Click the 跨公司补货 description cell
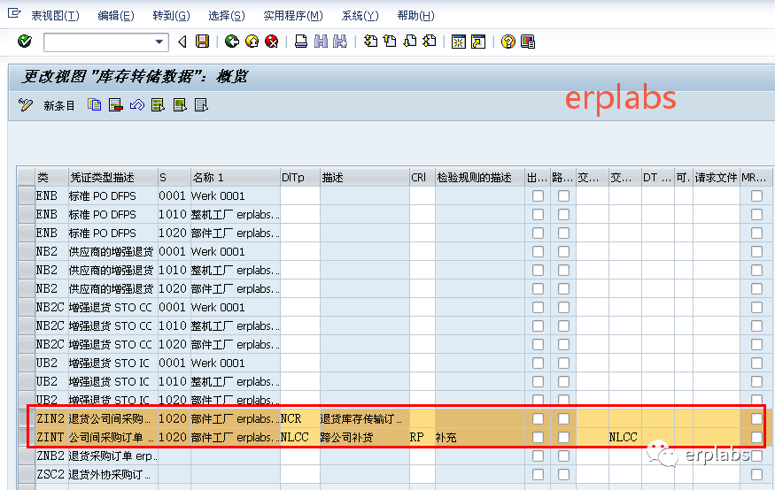 coord(365,437)
